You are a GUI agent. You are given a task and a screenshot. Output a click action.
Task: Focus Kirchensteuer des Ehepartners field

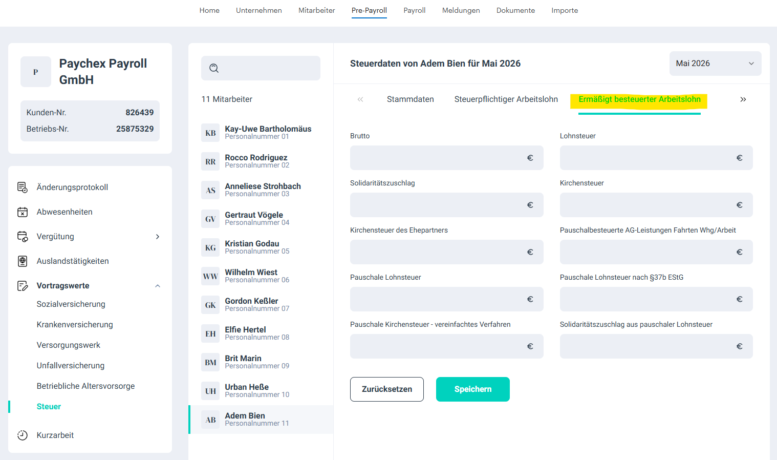pyautogui.click(x=446, y=252)
